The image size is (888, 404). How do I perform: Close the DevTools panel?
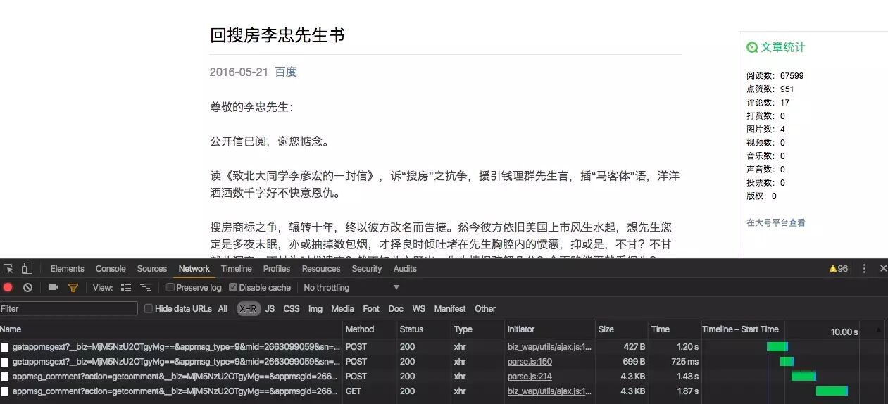coord(883,268)
